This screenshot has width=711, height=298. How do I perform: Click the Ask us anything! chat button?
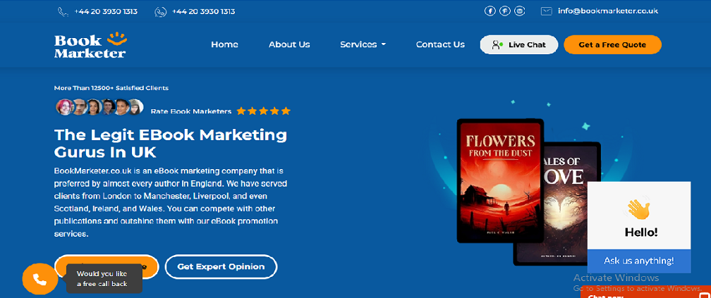pyautogui.click(x=638, y=260)
